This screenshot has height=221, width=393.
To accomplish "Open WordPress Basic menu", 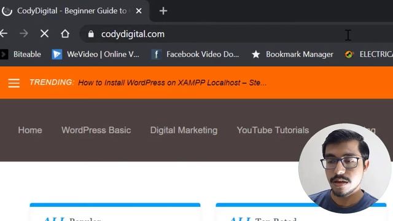I will point(96,130).
